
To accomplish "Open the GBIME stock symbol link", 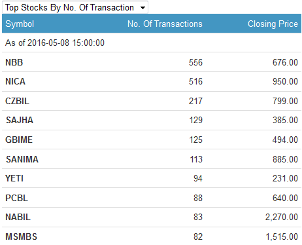I will point(19,140).
